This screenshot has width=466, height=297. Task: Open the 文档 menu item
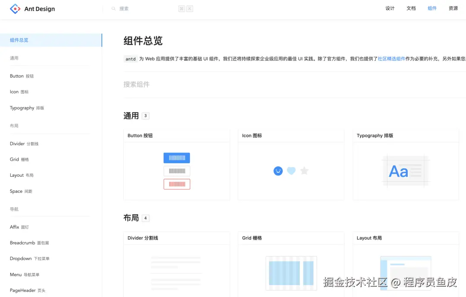411,8
